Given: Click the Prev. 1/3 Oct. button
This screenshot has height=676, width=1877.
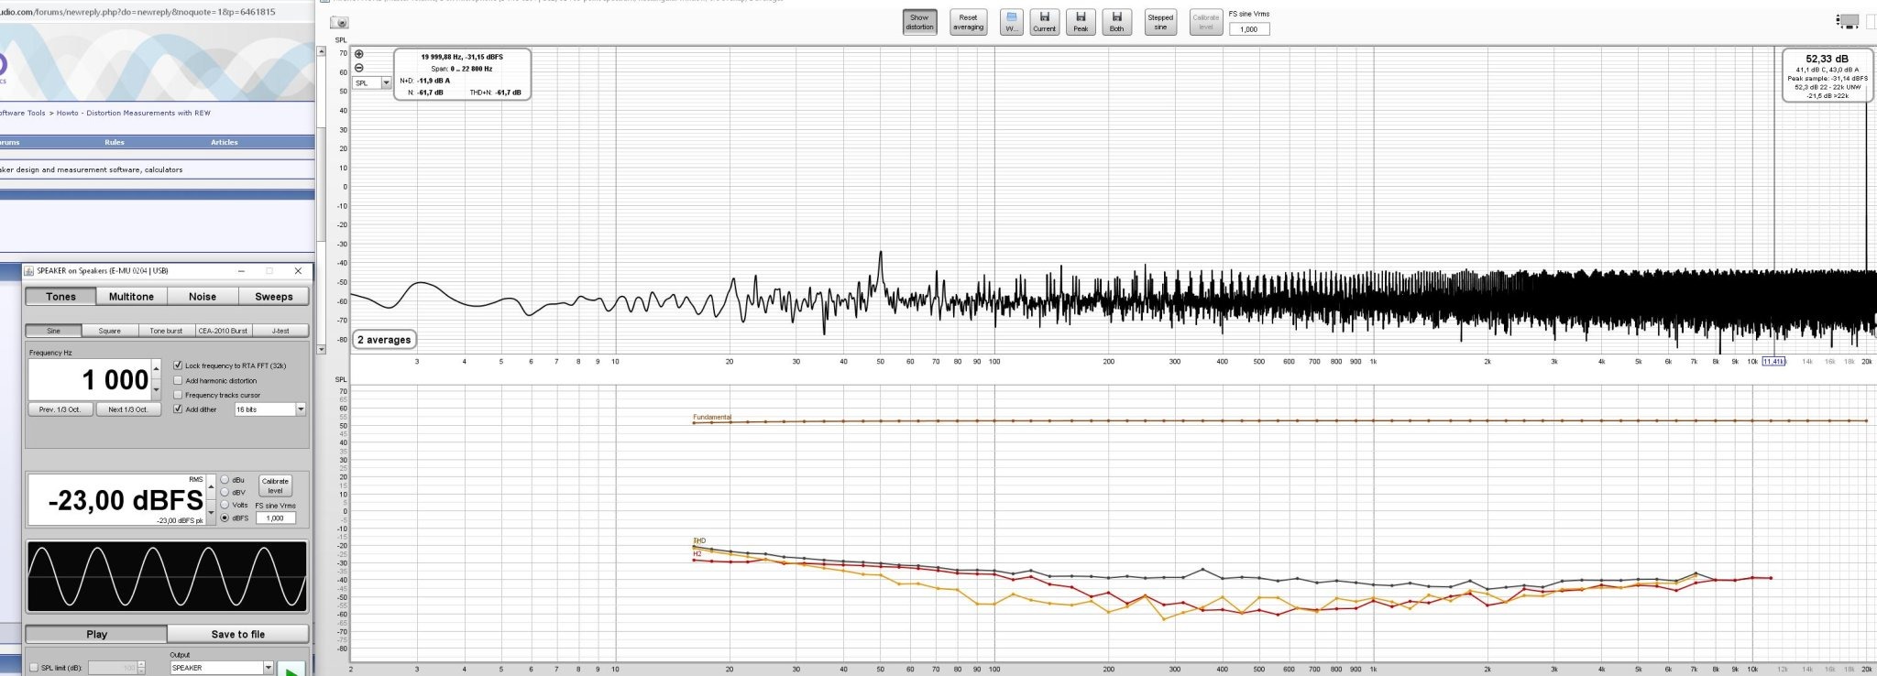Looking at the screenshot, I should [60, 409].
